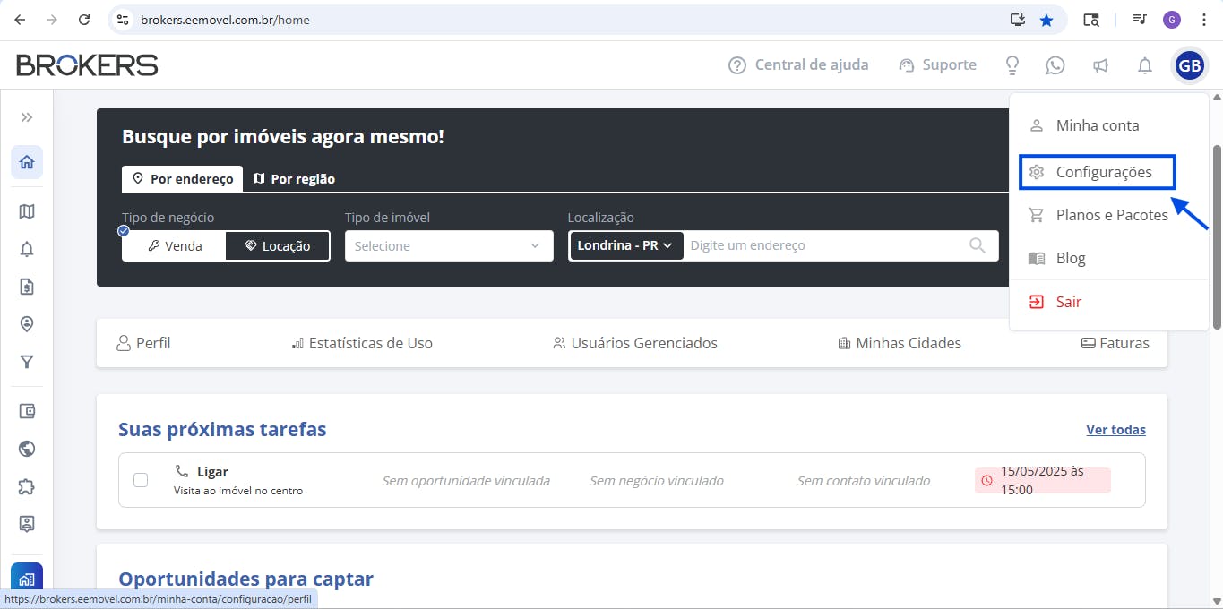Select Venda business type

pyautogui.click(x=175, y=246)
